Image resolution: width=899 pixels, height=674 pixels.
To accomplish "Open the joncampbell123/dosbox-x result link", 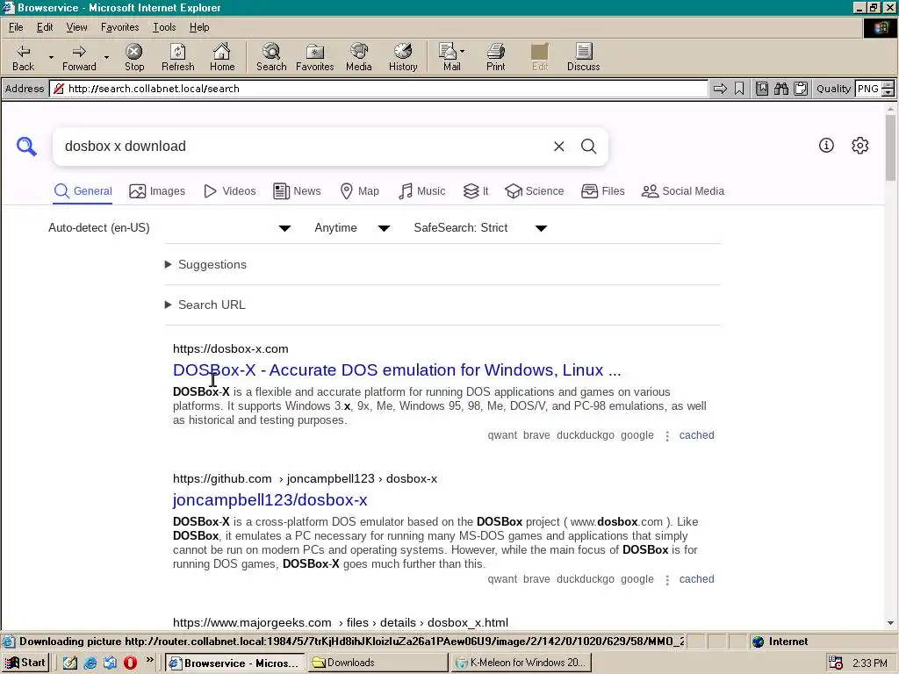I will [270, 499].
